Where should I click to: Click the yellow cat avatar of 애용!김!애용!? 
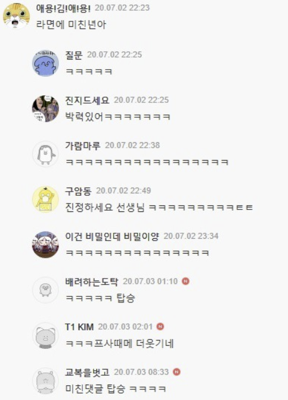pyautogui.click(x=16, y=16)
